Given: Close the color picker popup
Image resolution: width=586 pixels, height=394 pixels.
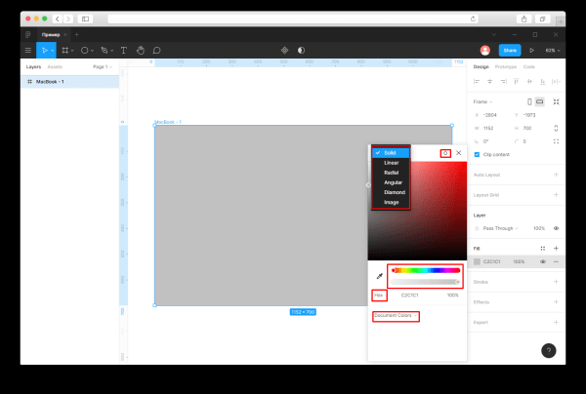Looking at the screenshot, I should coord(458,153).
